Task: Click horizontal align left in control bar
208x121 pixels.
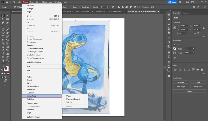Action: pyautogui.click(x=119, y=7)
